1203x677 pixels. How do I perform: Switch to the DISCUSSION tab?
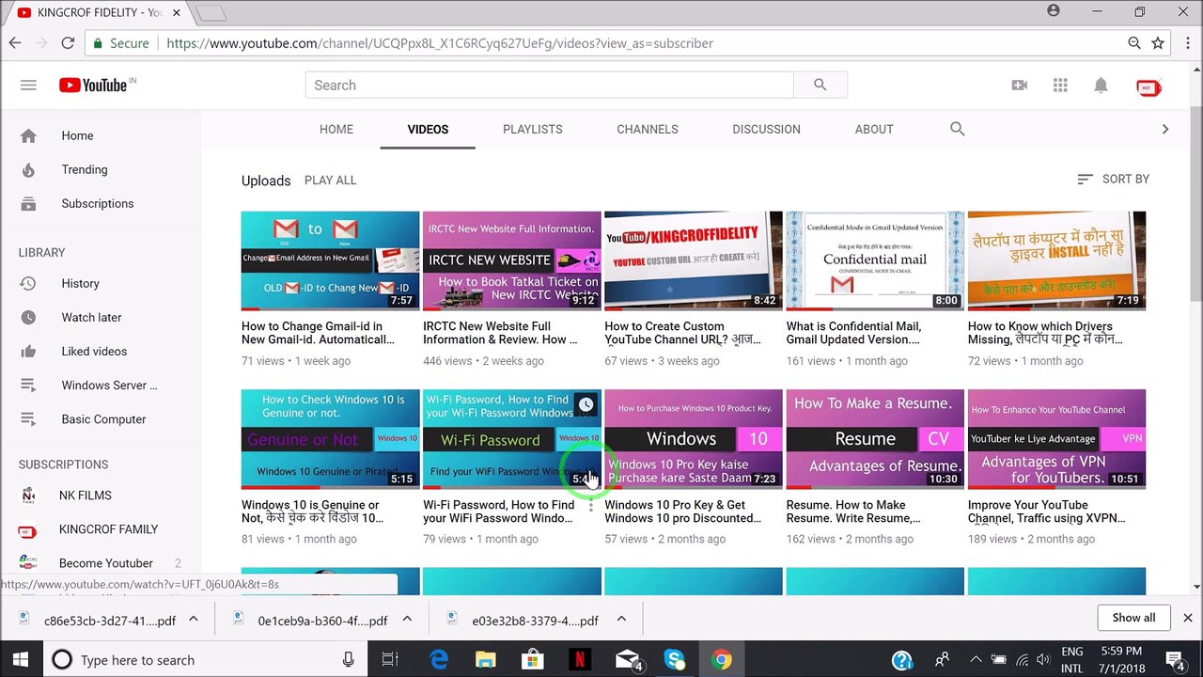[767, 129]
